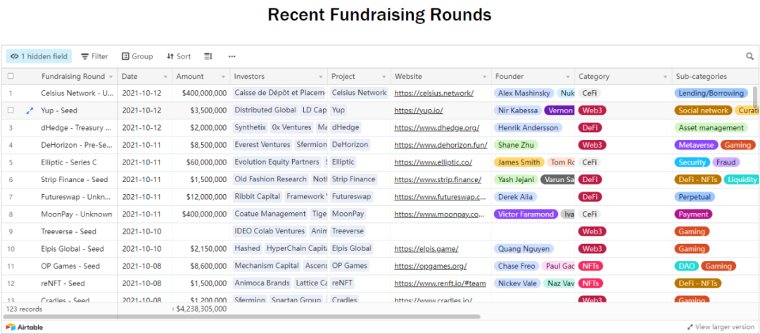
Task: Click the Shane Zhu founder tag
Action: [516, 145]
